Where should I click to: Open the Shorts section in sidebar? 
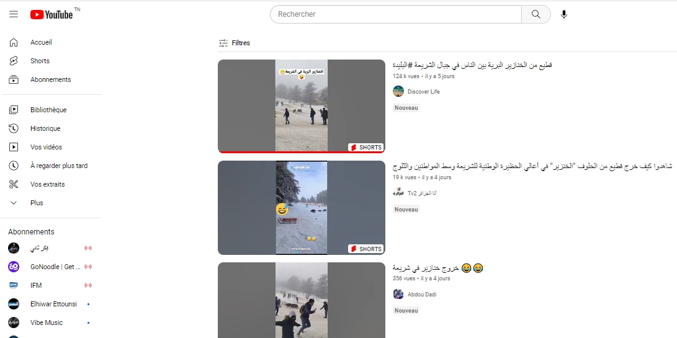pyautogui.click(x=52, y=61)
